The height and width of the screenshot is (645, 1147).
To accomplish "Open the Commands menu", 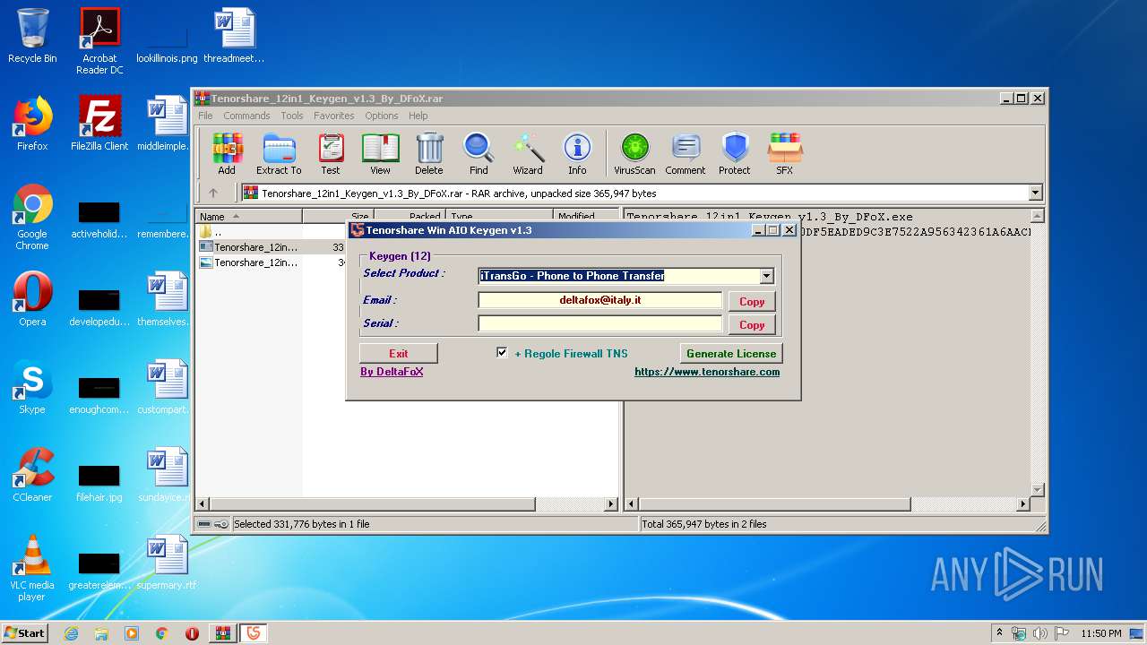I will [x=246, y=116].
